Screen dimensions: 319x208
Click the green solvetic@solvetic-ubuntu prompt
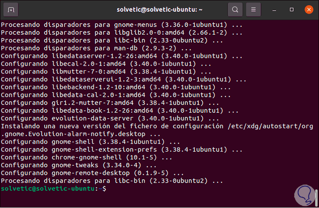tap(48, 189)
